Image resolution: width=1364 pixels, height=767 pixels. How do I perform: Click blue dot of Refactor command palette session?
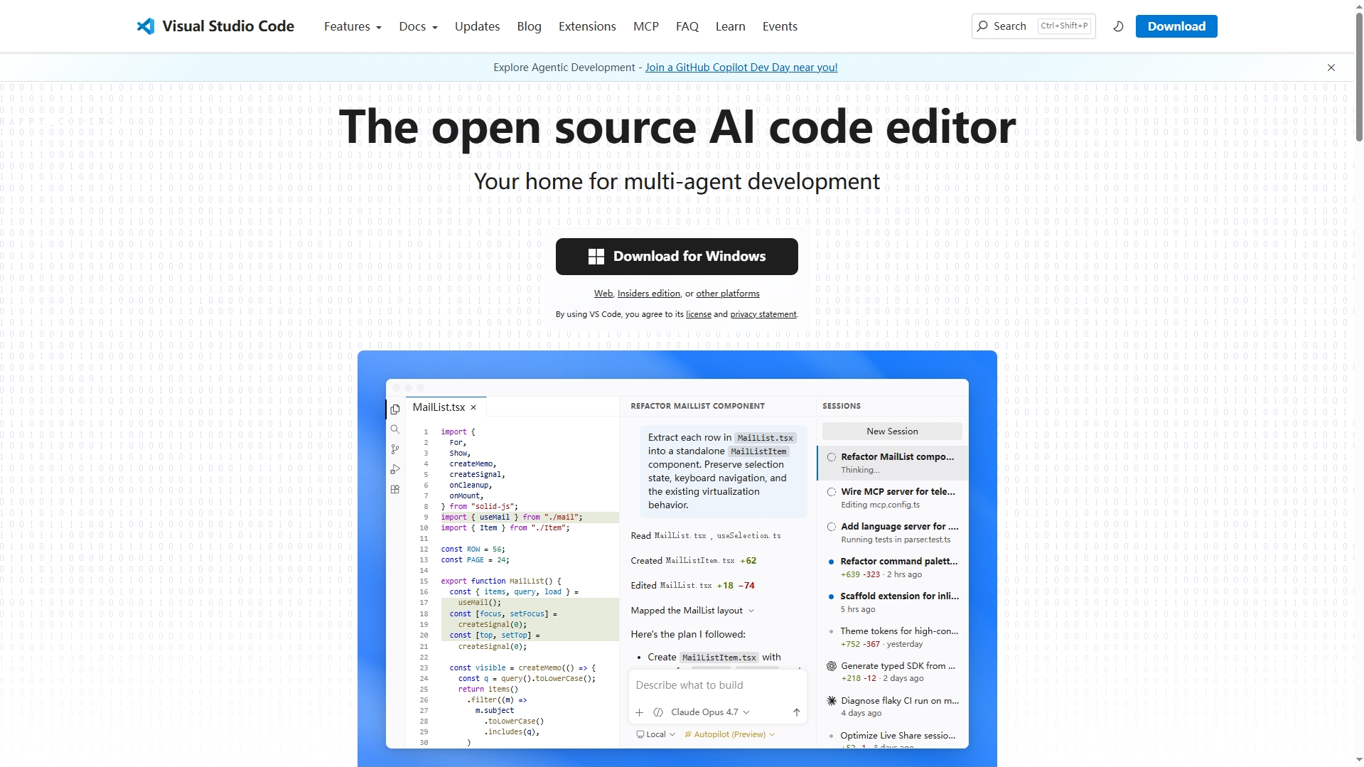(x=831, y=562)
